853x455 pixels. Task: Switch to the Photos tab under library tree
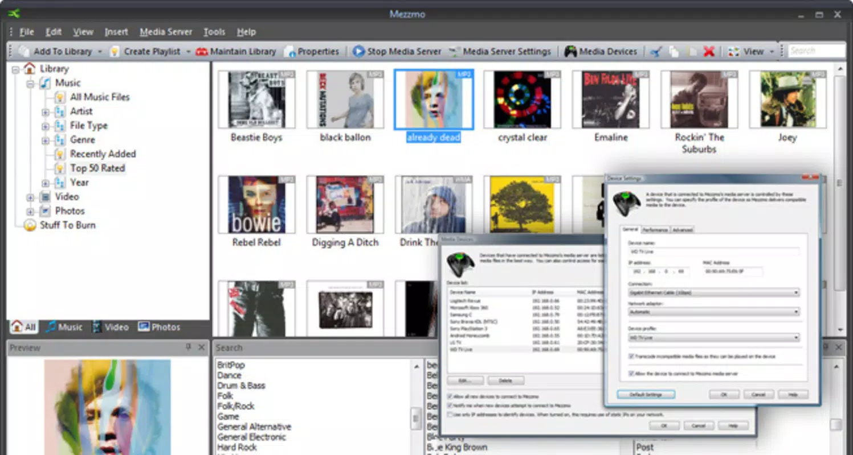point(159,327)
